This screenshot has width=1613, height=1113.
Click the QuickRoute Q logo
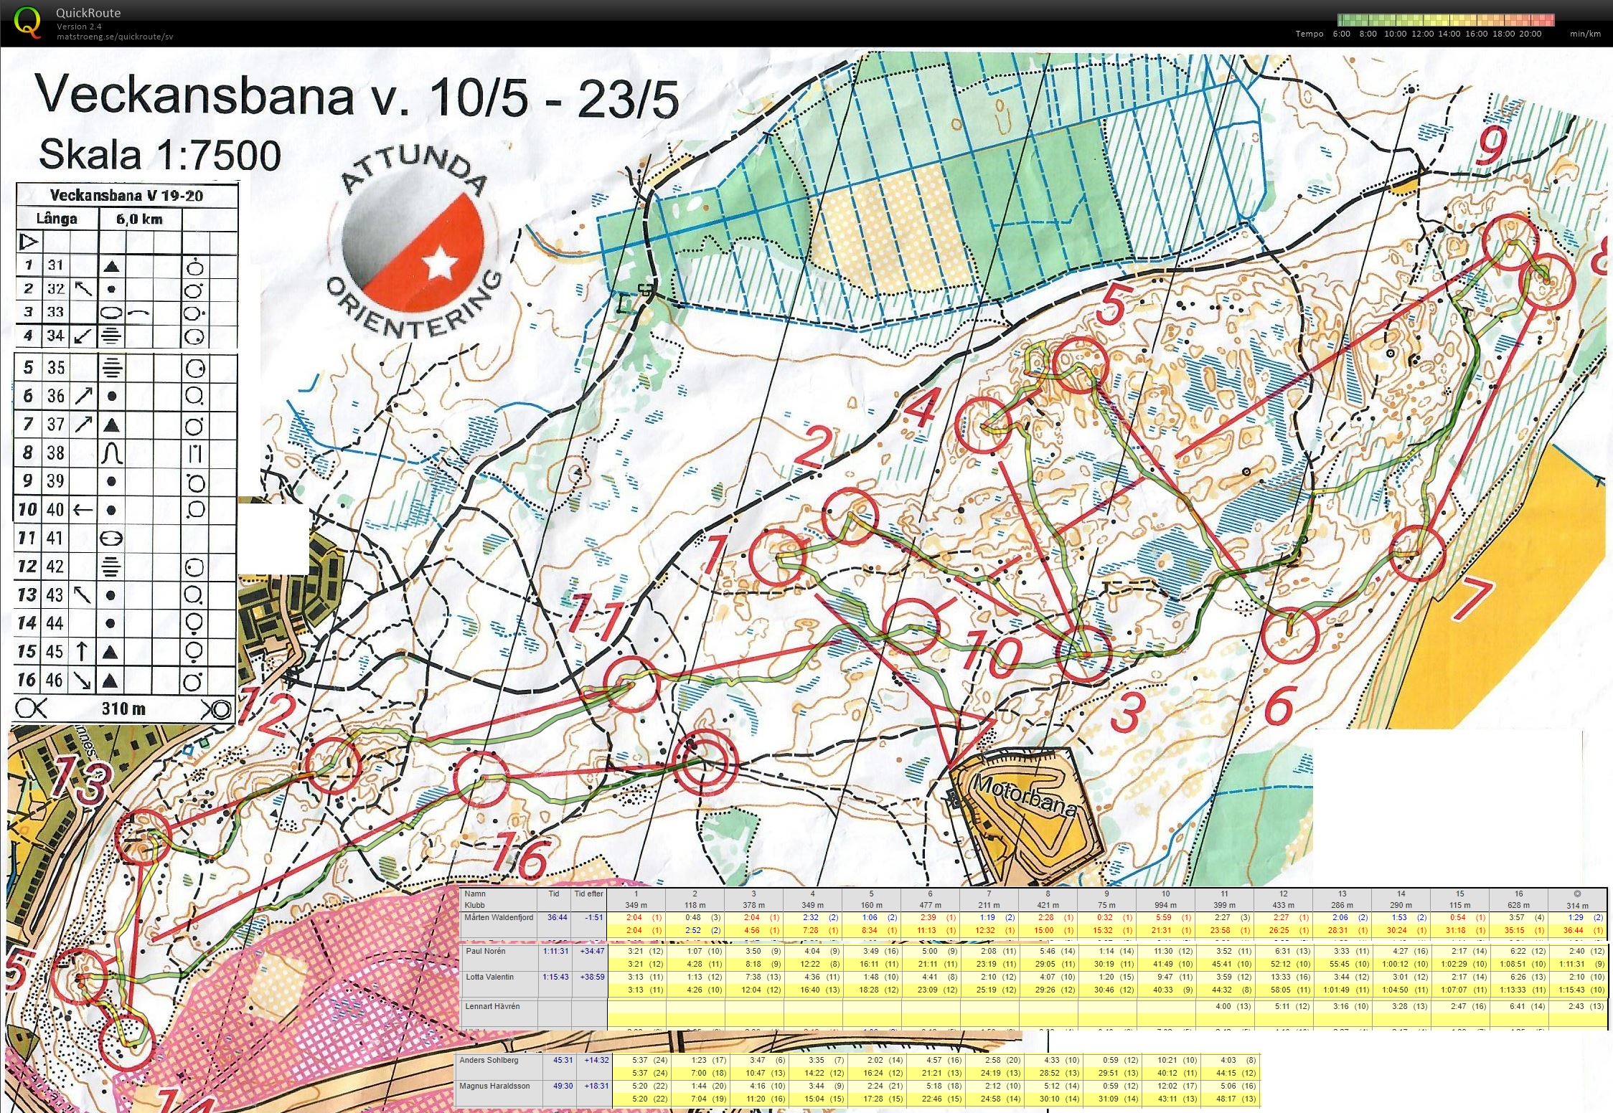(27, 22)
